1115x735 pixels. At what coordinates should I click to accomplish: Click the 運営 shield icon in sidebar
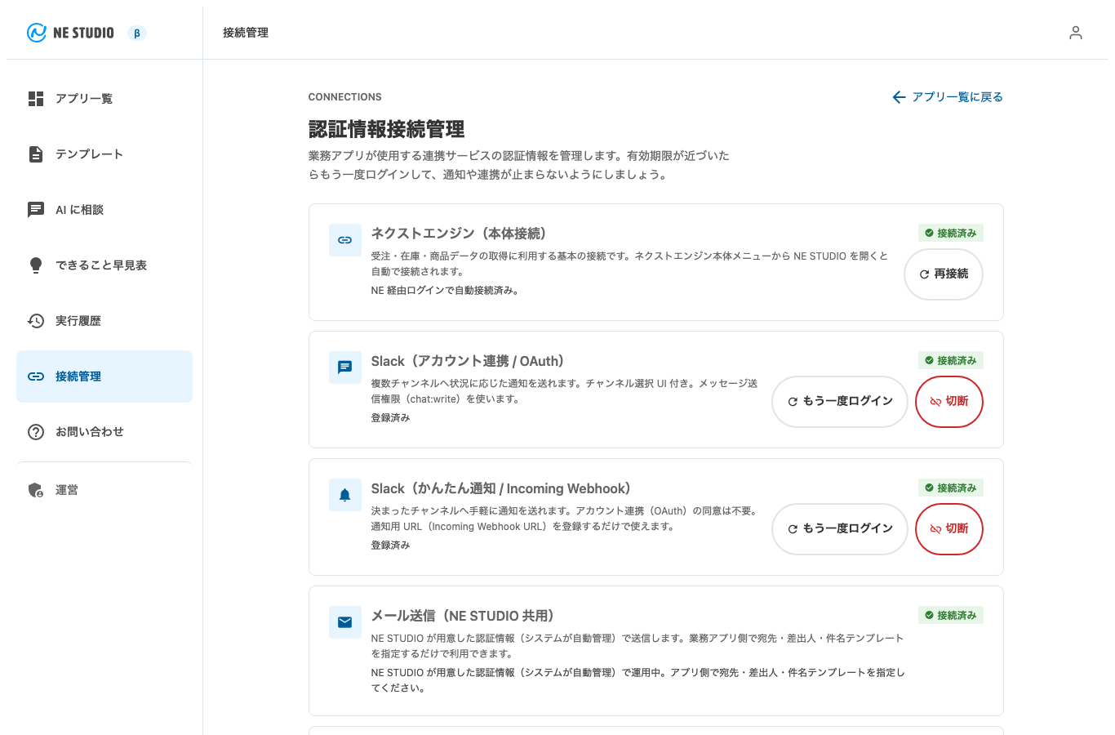click(x=36, y=490)
